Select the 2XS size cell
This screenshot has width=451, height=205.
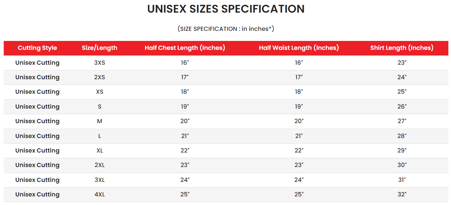[x=100, y=77]
